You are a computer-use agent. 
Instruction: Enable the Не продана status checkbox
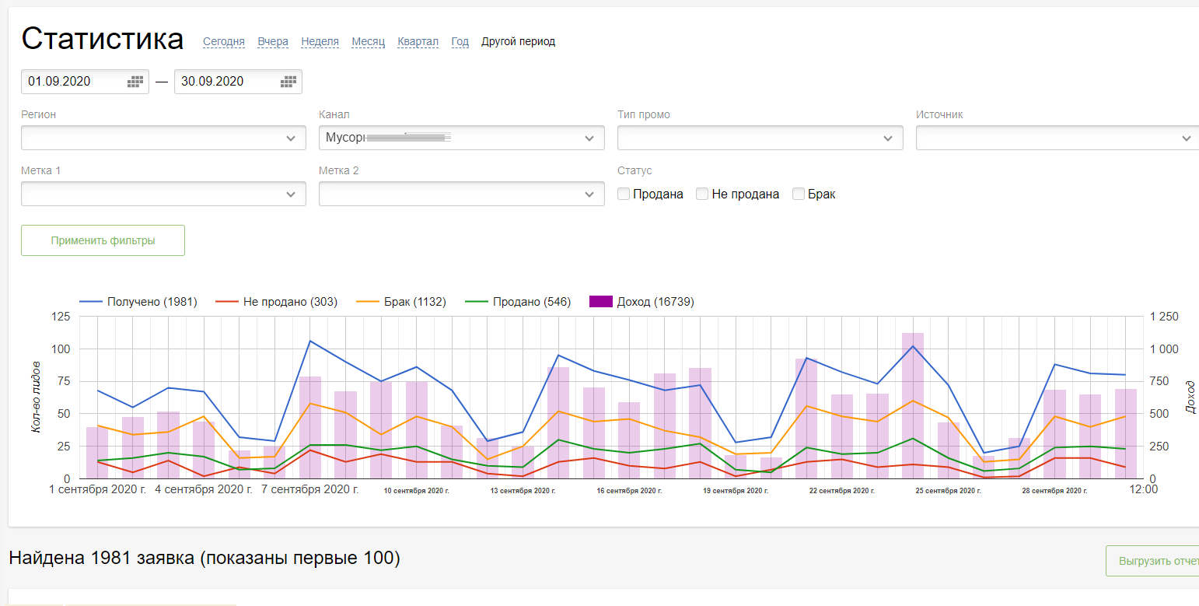click(x=702, y=194)
